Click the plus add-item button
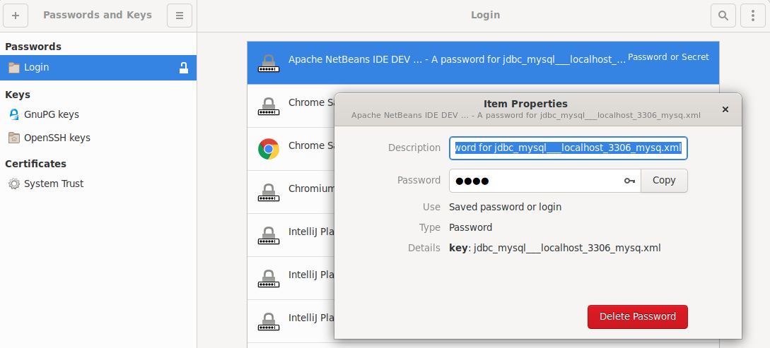 [16, 16]
